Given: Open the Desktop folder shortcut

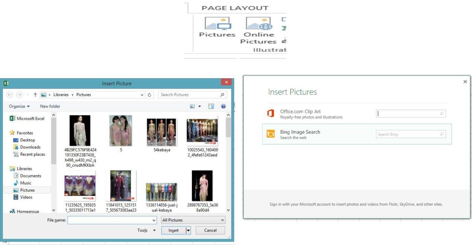Looking at the screenshot, I should 24,140.
